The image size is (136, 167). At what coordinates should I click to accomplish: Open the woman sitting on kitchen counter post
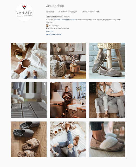[x=68, y=100]
